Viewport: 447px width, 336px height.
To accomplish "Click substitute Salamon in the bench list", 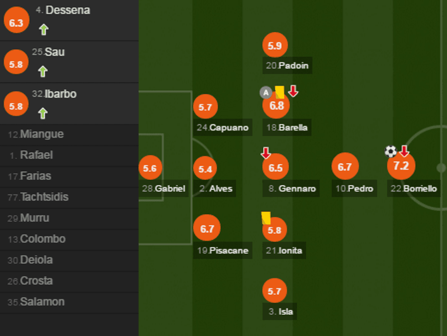I will click(42, 302).
